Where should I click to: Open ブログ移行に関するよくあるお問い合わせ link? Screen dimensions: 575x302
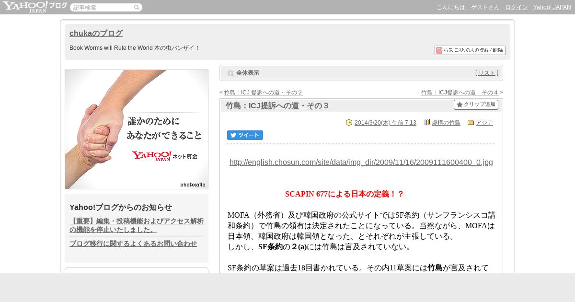tap(133, 244)
